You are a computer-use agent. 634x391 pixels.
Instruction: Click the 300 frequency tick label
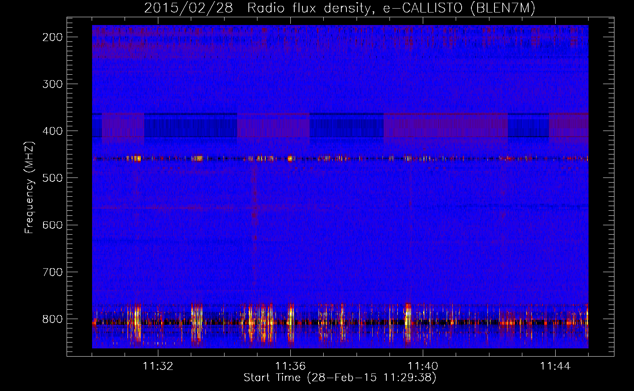(x=52, y=84)
